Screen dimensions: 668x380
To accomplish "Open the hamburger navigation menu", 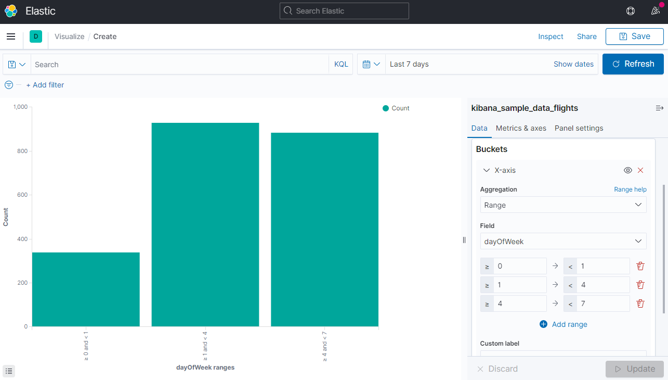I will coord(11,36).
